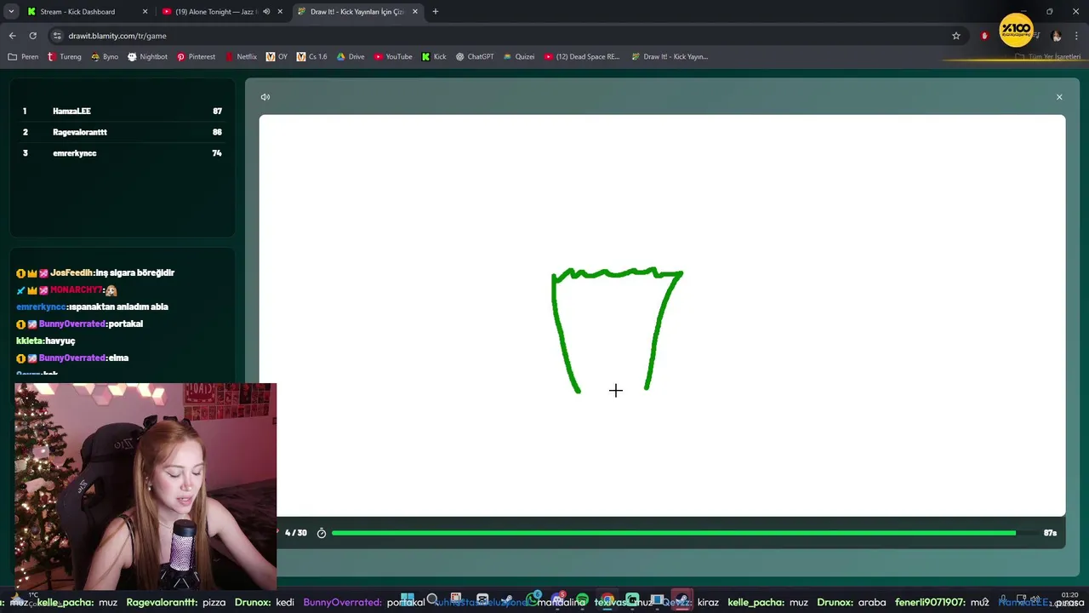This screenshot has width=1089, height=613.
Task: Open the Pinterest bookmark
Action: coord(196,57)
